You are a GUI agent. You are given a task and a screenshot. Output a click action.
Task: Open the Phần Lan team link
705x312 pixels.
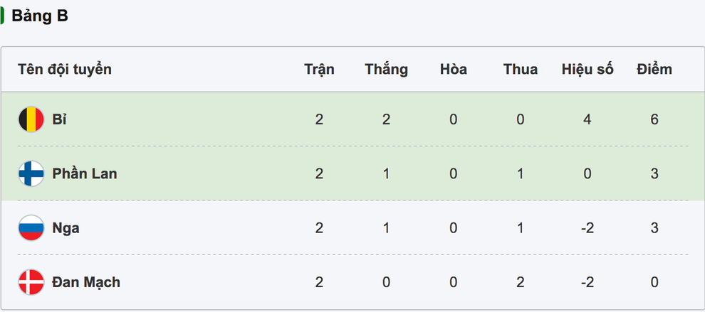click(85, 173)
